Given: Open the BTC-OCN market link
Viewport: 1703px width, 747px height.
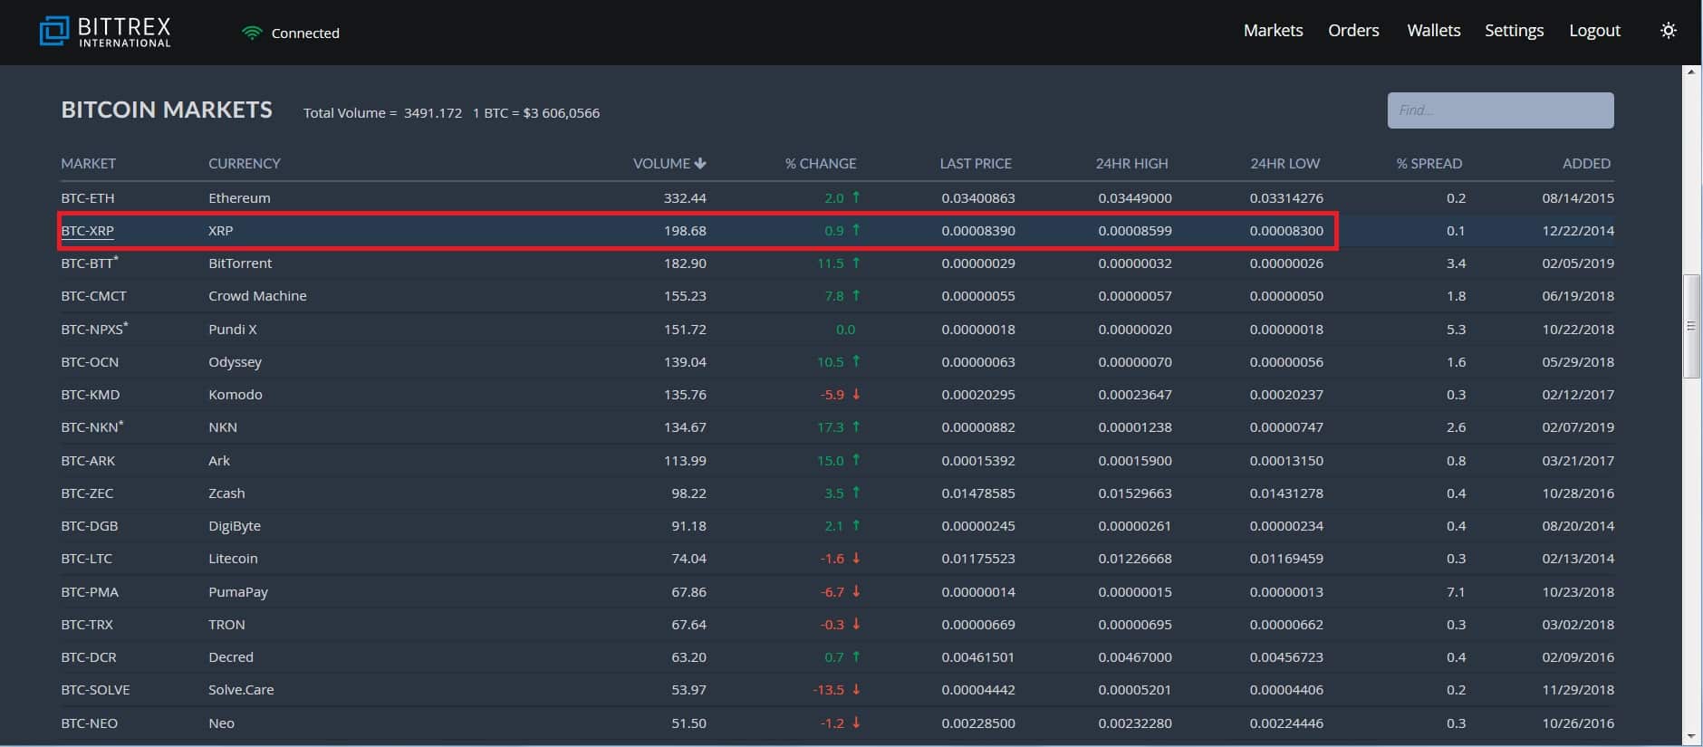Looking at the screenshot, I should coord(90,362).
